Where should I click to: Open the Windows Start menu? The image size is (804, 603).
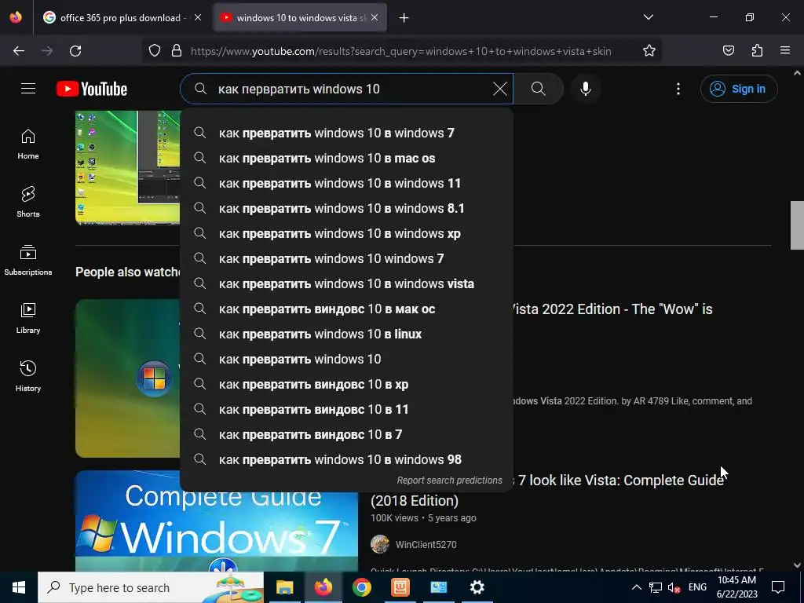coord(19,587)
